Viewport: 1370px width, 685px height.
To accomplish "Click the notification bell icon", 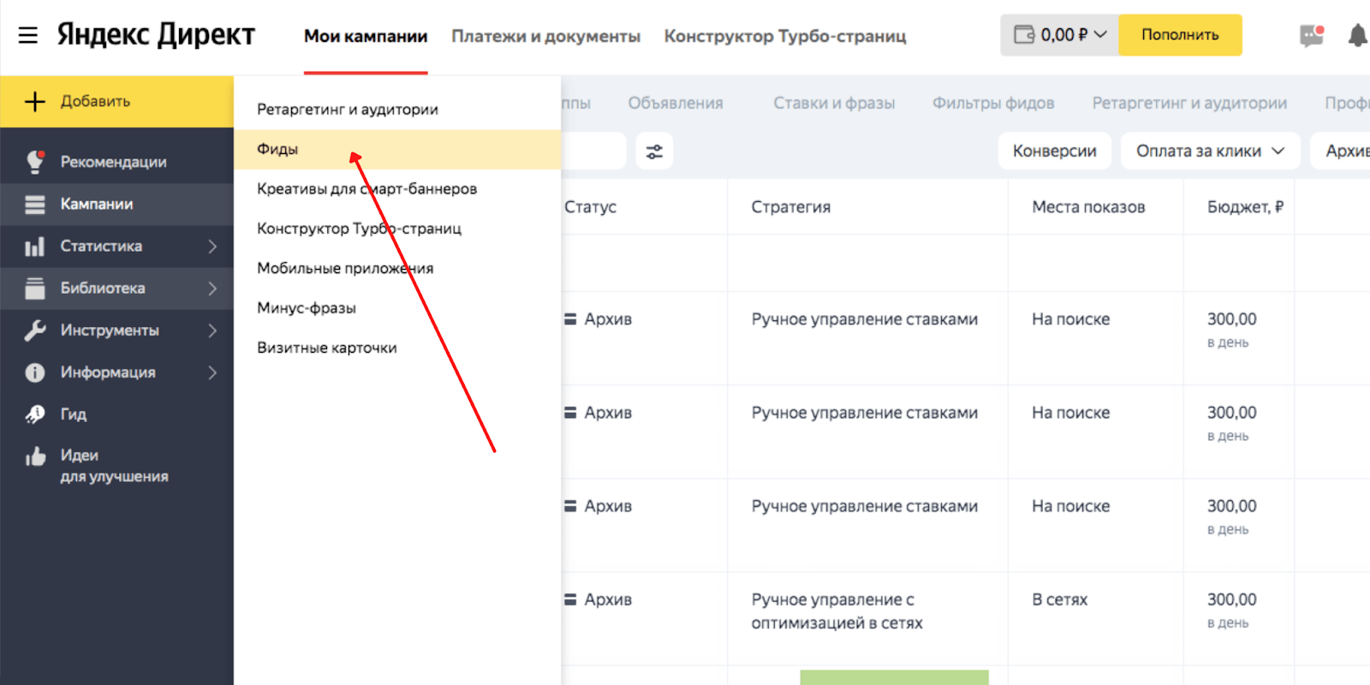I will coord(1357,35).
